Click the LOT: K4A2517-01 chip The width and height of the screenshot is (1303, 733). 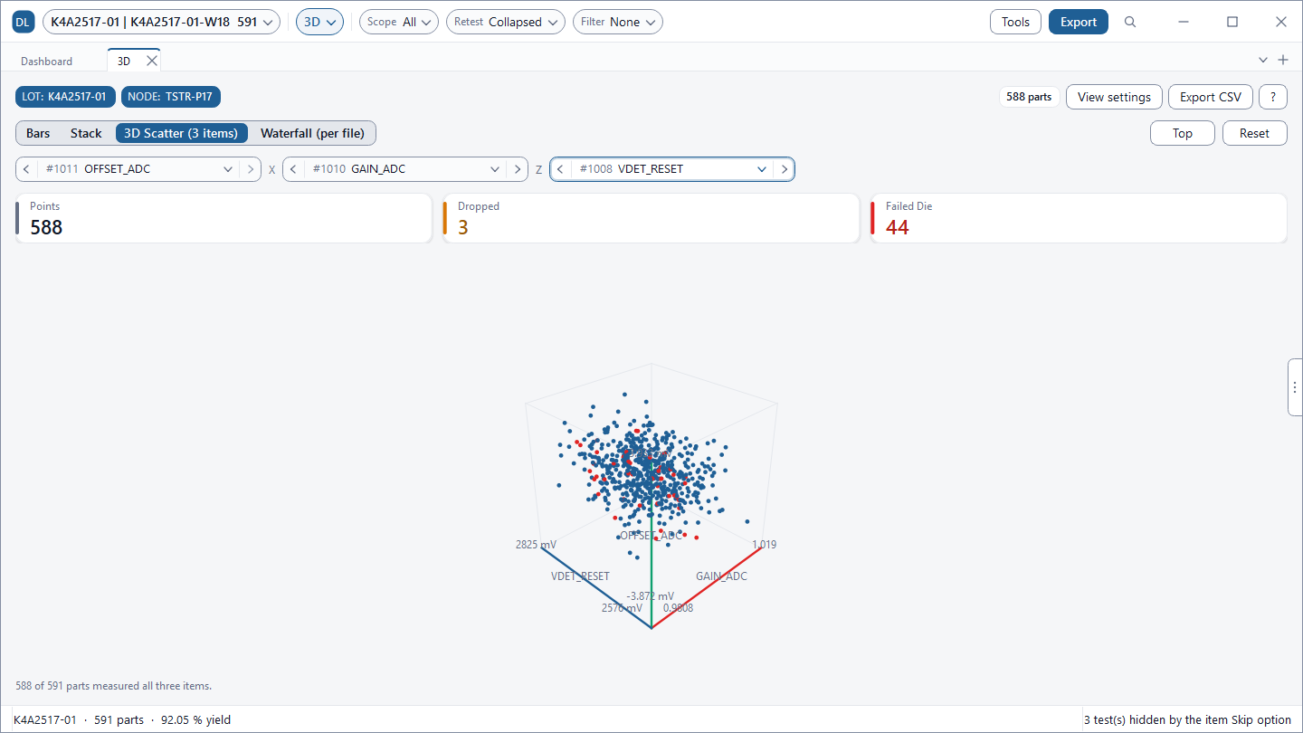[65, 97]
